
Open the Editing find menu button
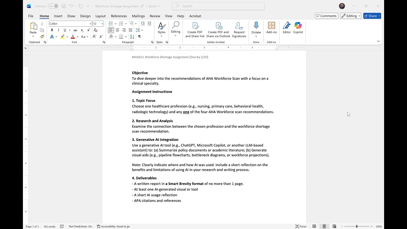(176, 29)
